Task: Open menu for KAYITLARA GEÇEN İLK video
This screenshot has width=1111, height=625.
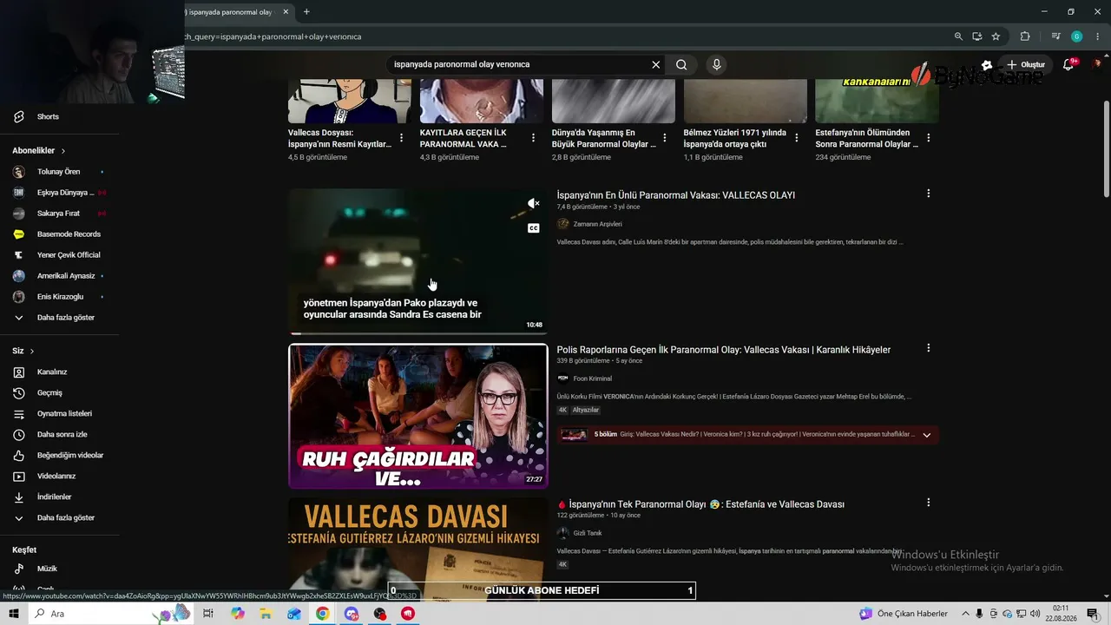Action: (533, 138)
